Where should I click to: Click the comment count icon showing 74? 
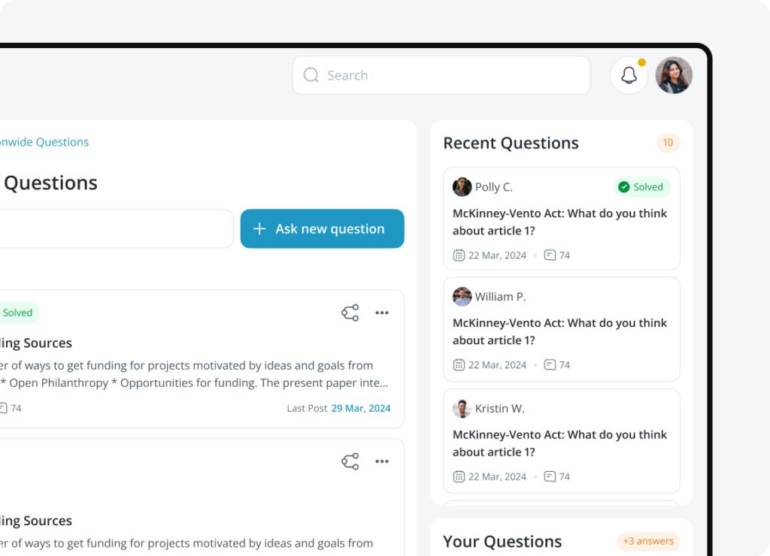click(x=8, y=408)
